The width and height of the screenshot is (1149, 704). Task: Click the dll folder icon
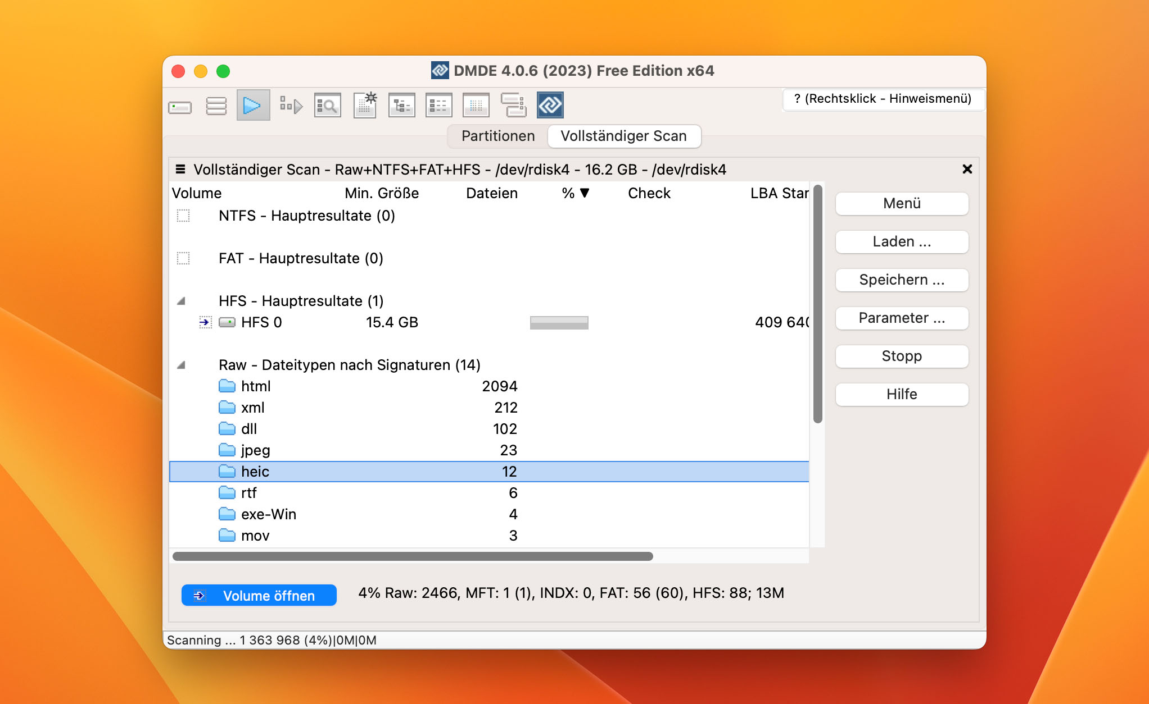(x=227, y=429)
